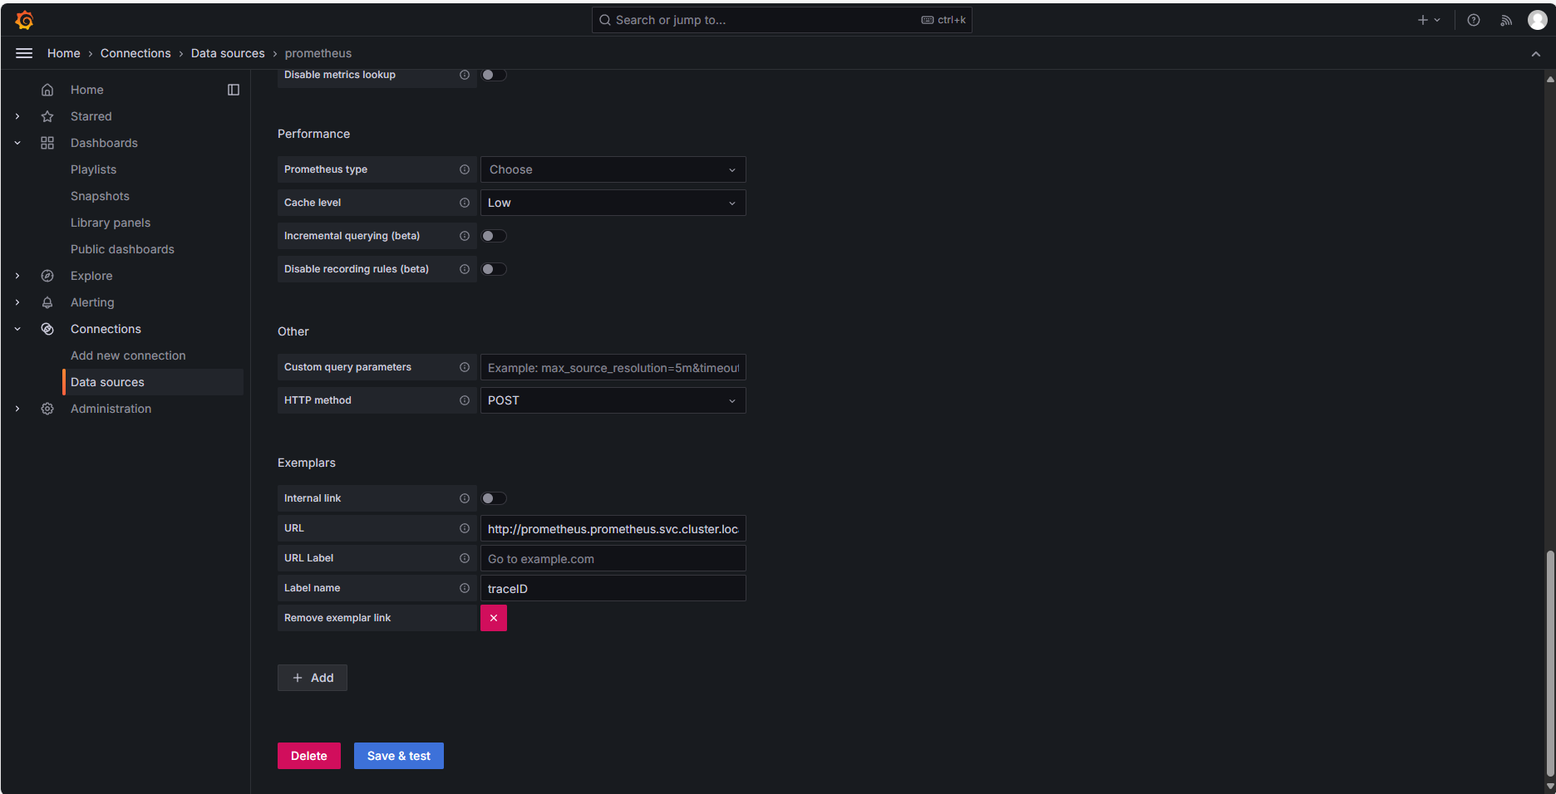Show info for URL Label field

(x=465, y=558)
